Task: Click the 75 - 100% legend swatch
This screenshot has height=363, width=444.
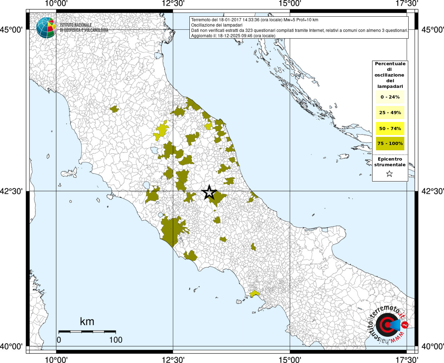Action: (390, 144)
